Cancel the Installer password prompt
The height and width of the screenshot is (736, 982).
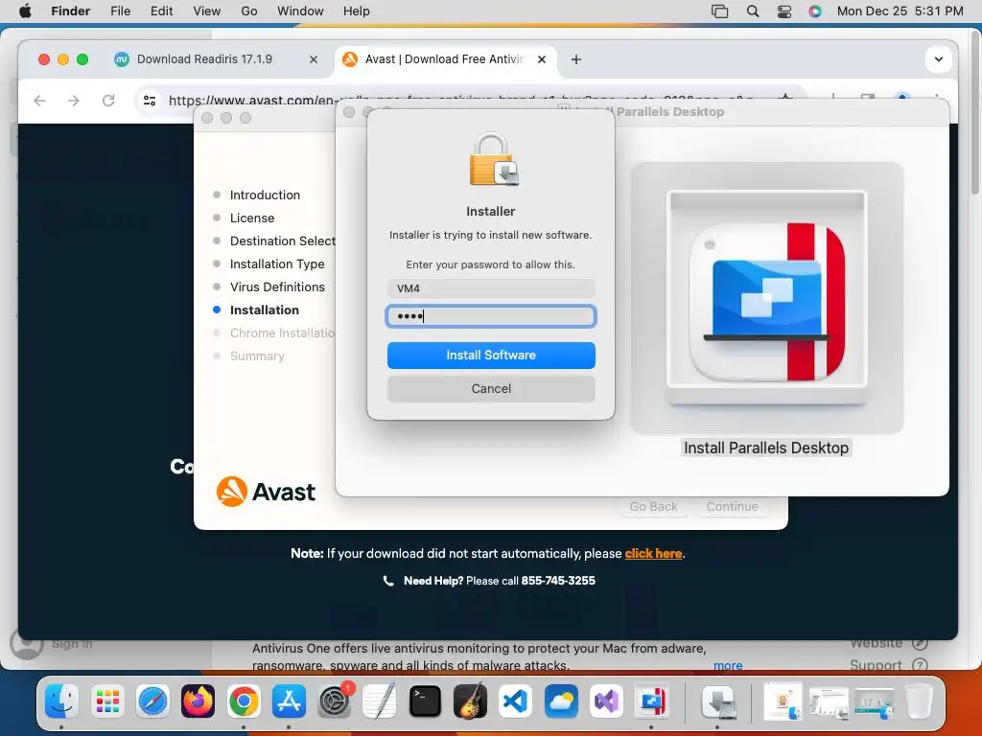click(491, 389)
